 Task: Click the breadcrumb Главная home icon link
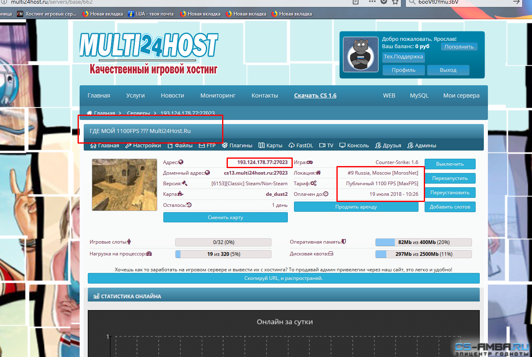[x=101, y=113]
